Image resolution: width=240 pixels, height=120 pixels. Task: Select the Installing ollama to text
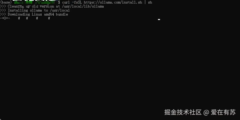point(28,10)
